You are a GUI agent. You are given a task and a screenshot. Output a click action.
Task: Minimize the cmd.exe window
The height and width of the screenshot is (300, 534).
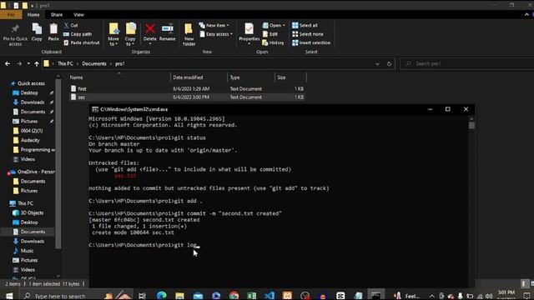coord(431,109)
